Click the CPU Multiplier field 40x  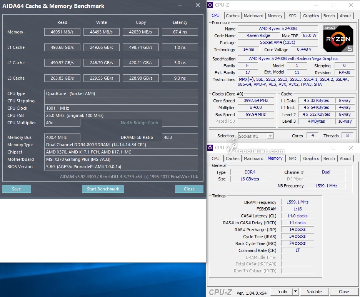(62, 123)
